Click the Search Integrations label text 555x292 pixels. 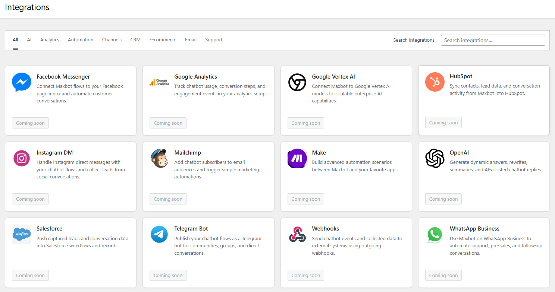click(414, 40)
